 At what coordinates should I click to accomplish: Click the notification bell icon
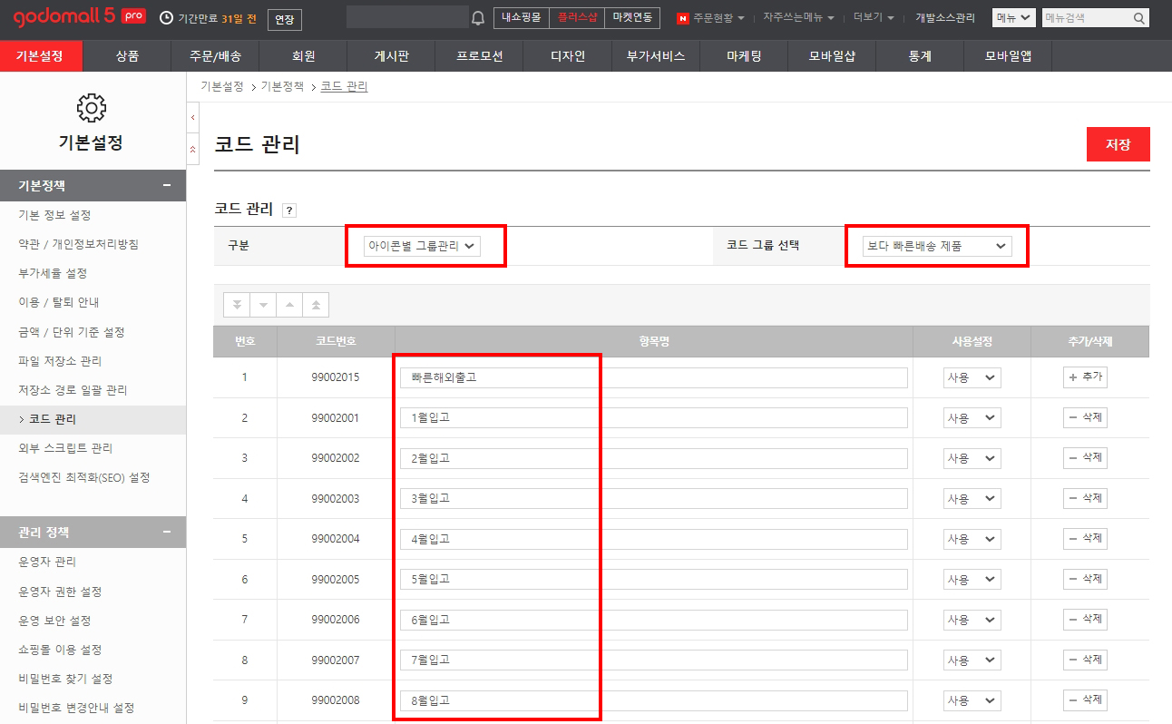click(478, 18)
